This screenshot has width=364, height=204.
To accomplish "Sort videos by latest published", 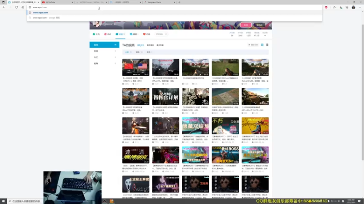I will (141, 45).
